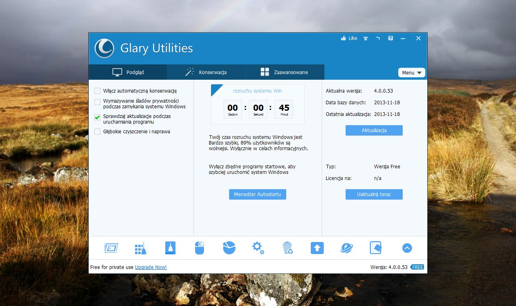The width and height of the screenshot is (516, 306).
Task: Click the Aktualna wersja 4.0.0.53 value
Action: 383,91
